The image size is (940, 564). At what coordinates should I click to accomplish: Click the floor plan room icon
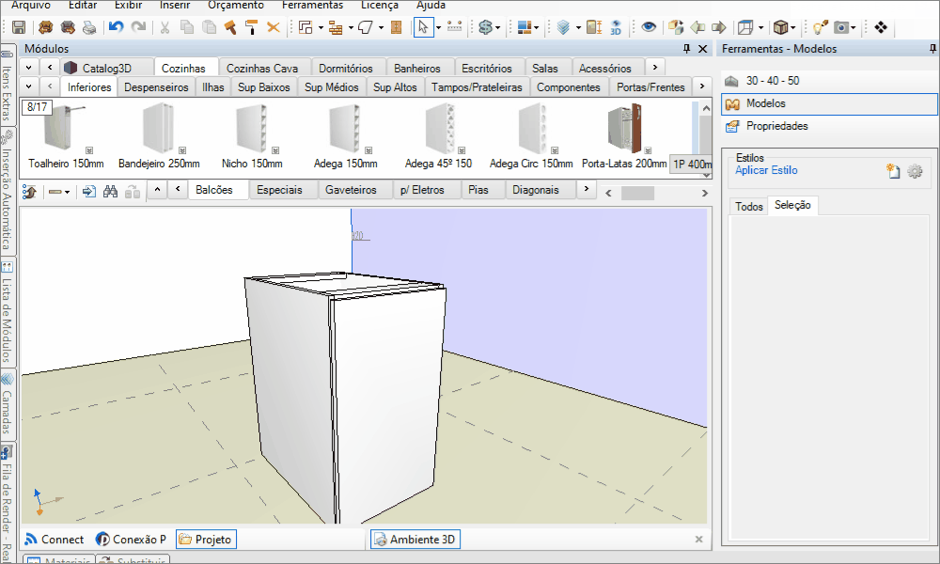pos(305,27)
